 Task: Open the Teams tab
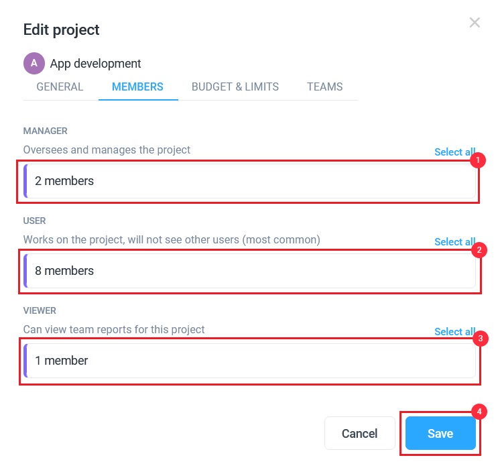tap(324, 86)
